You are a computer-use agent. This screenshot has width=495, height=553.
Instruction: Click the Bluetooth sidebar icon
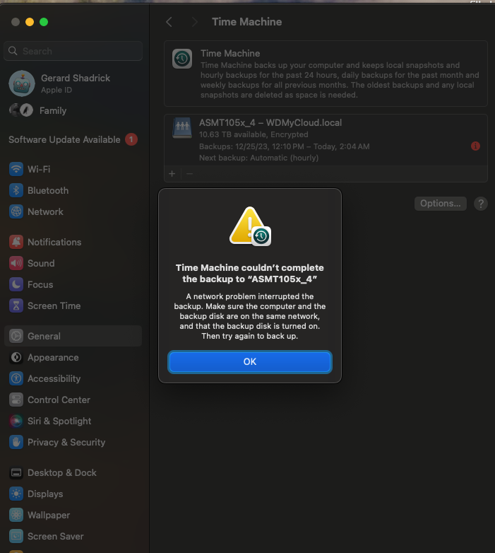coord(16,190)
